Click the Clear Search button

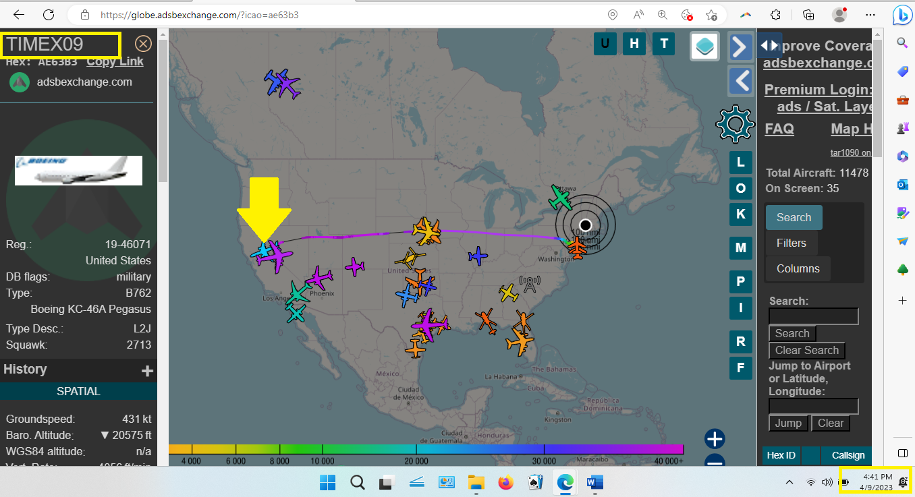(x=806, y=350)
